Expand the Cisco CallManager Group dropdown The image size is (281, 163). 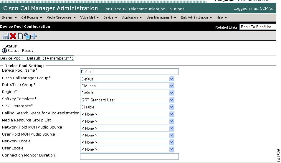point(127,79)
